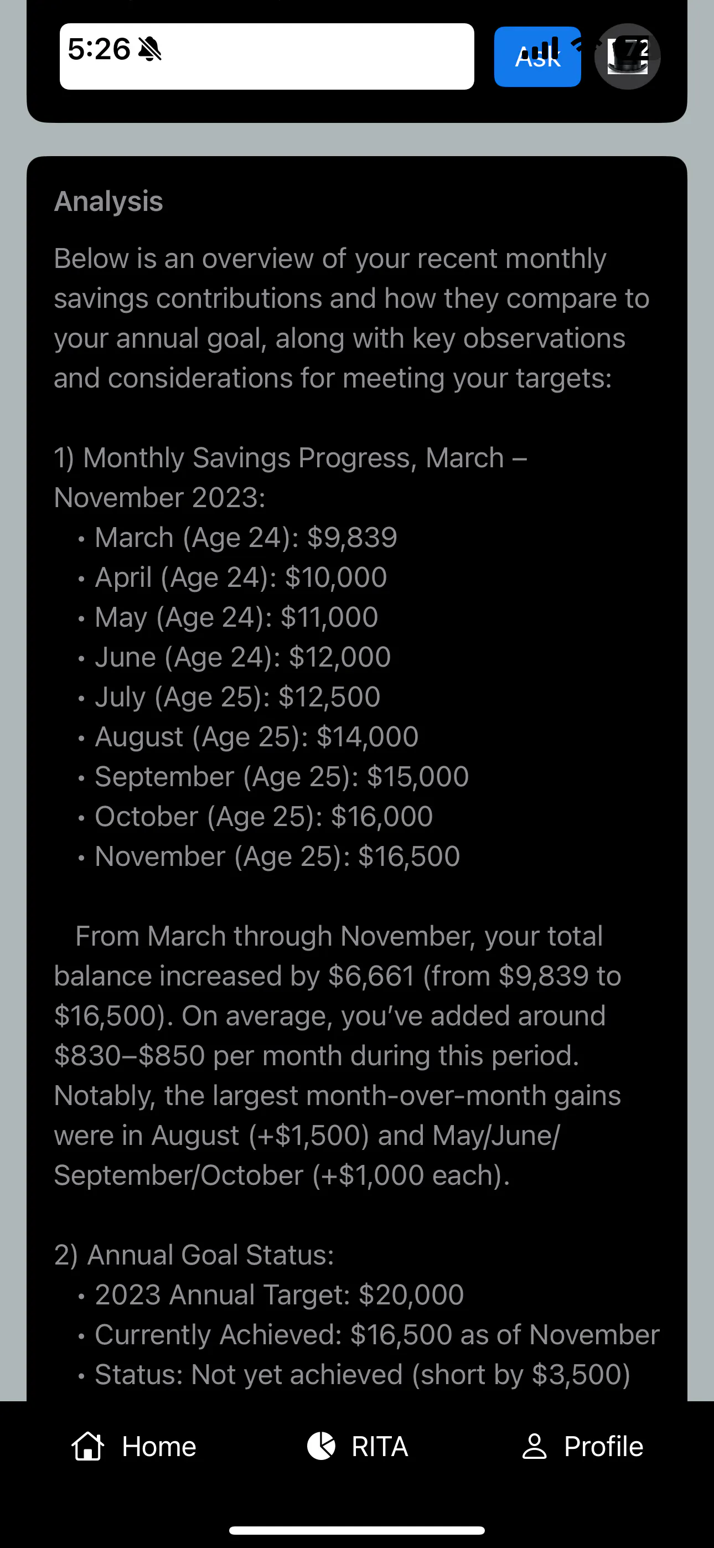Tap the muted bell status icon
Screen dimensions: 714x1548
pos(149,49)
